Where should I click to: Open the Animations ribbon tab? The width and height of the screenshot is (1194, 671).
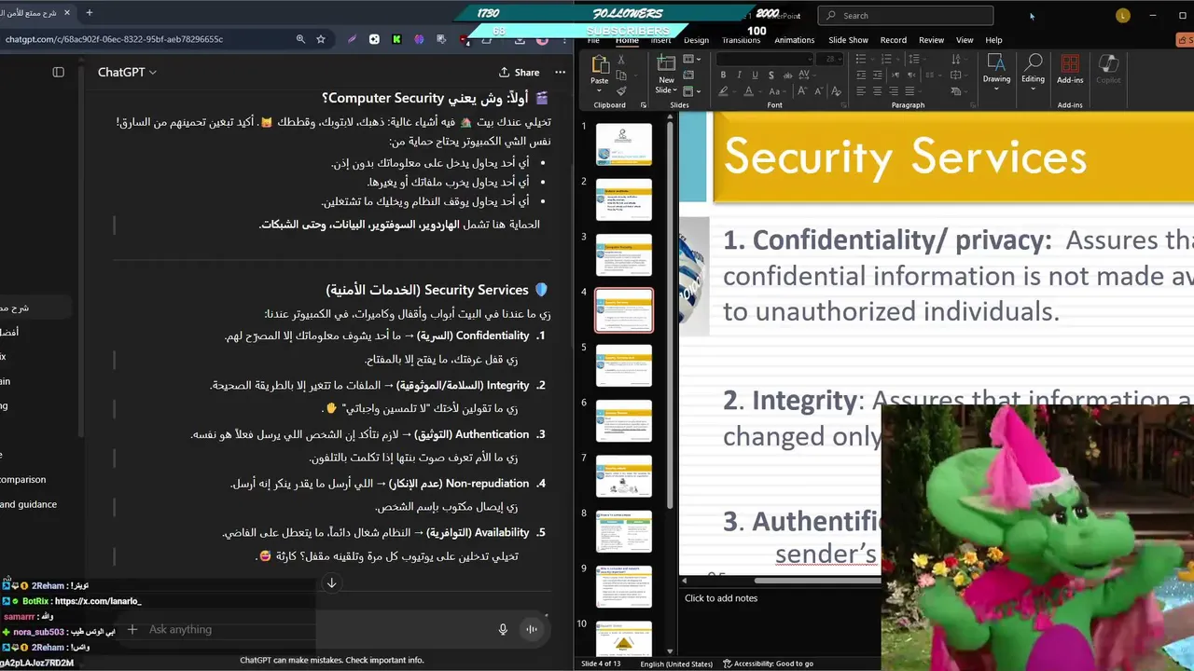[795, 40]
